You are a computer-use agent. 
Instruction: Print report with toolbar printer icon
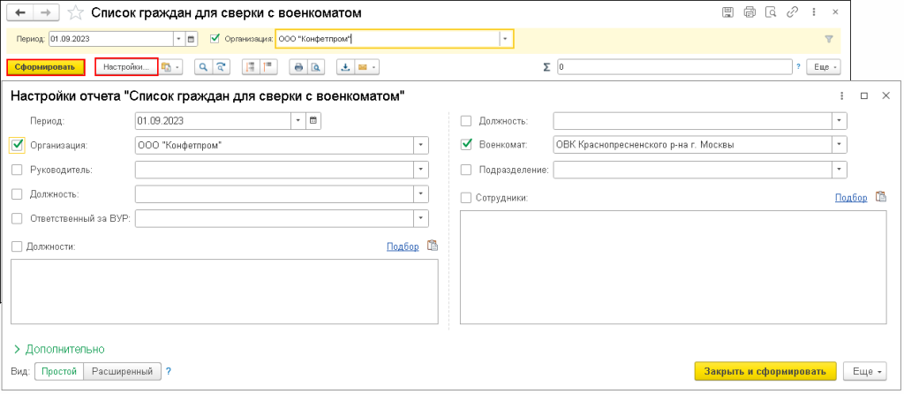coord(298,67)
